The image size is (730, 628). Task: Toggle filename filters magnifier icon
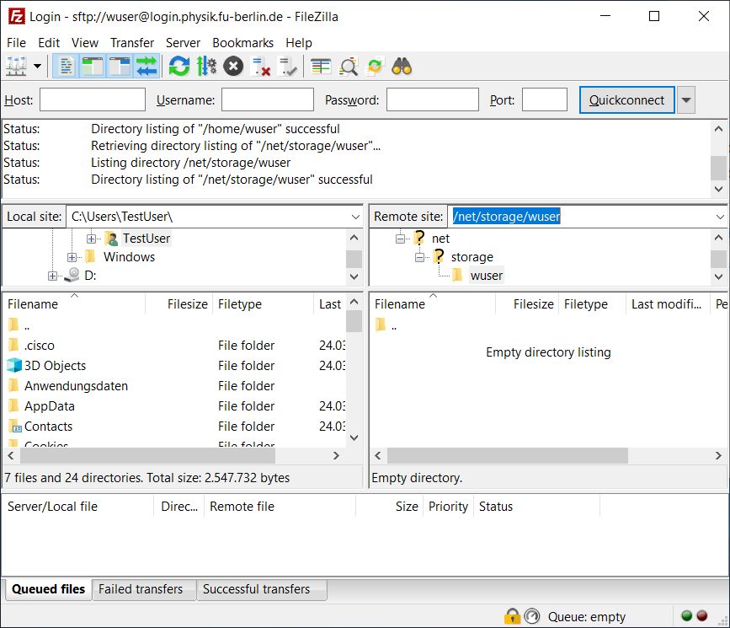click(x=348, y=67)
